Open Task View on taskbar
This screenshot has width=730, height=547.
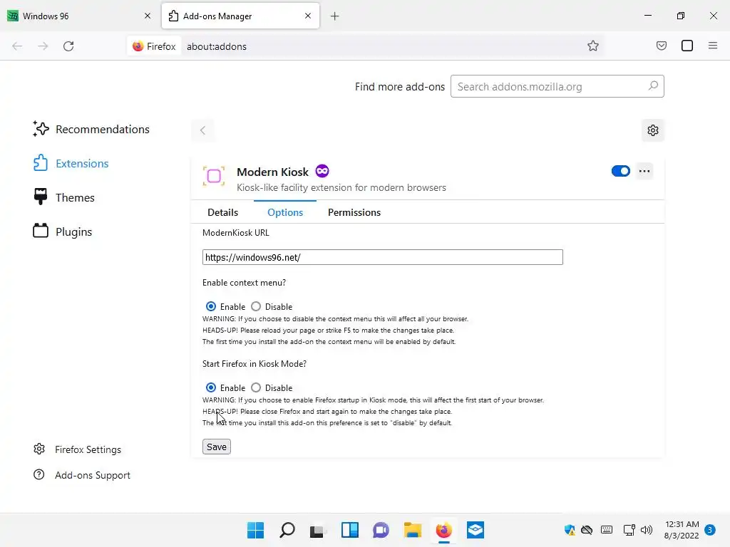click(x=317, y=530)
